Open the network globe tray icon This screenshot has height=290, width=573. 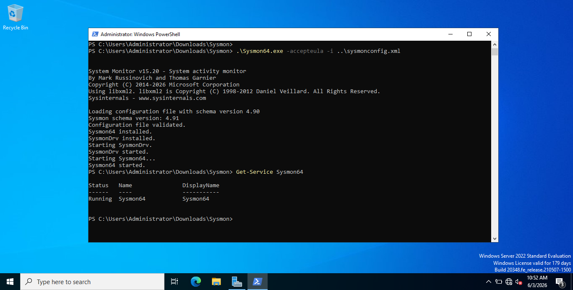[509, 282]
